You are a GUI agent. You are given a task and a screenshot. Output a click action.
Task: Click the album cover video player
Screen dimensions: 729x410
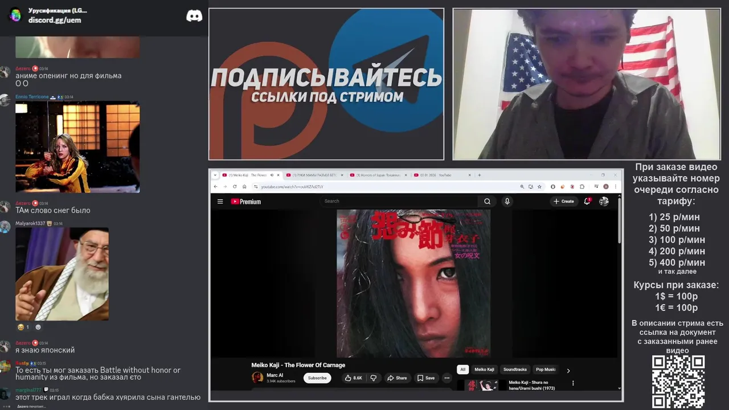point(413,283)
